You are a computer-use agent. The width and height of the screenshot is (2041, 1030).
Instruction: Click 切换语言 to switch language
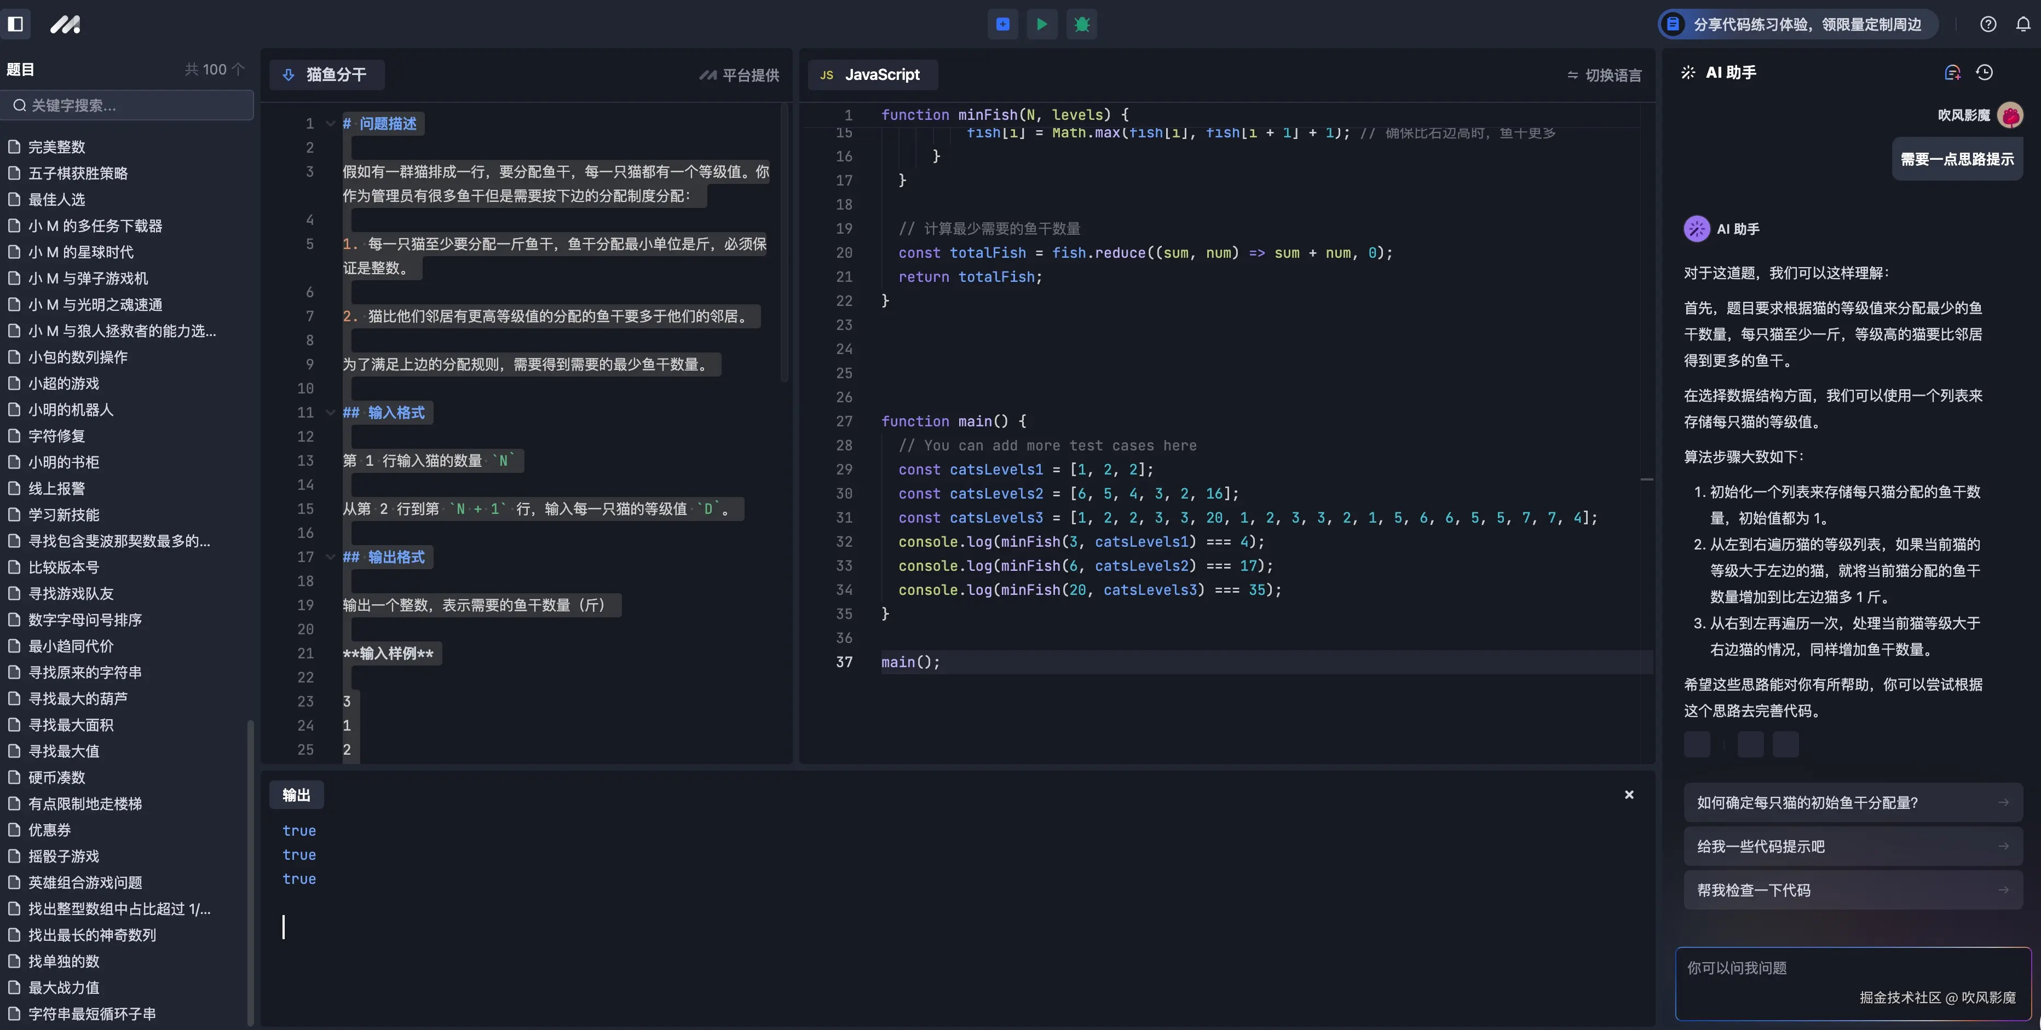(1605, 76)
